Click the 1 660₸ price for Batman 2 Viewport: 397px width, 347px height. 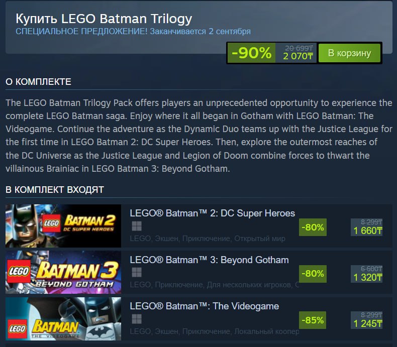click(x=368, y=231)
